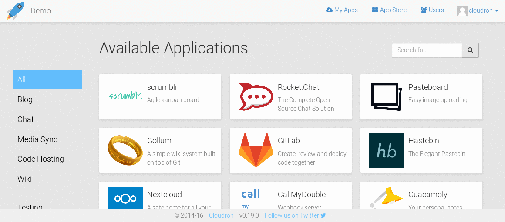Click the Demo title text
This screenshot has height=222, width=505.
(x=40, y=10)
